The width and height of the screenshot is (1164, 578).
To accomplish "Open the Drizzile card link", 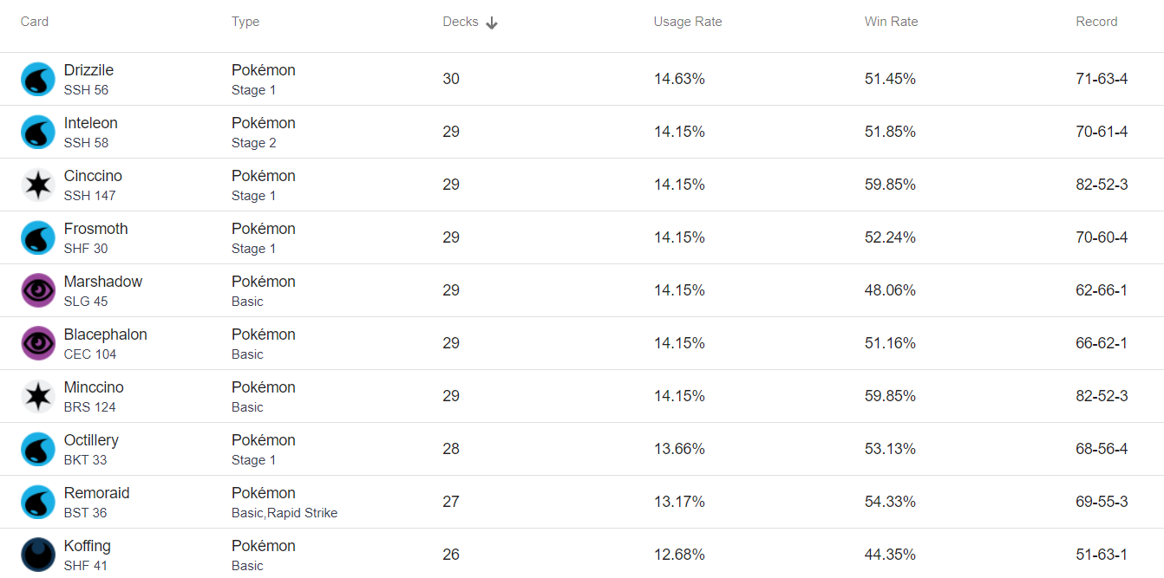I will [88, 70].
